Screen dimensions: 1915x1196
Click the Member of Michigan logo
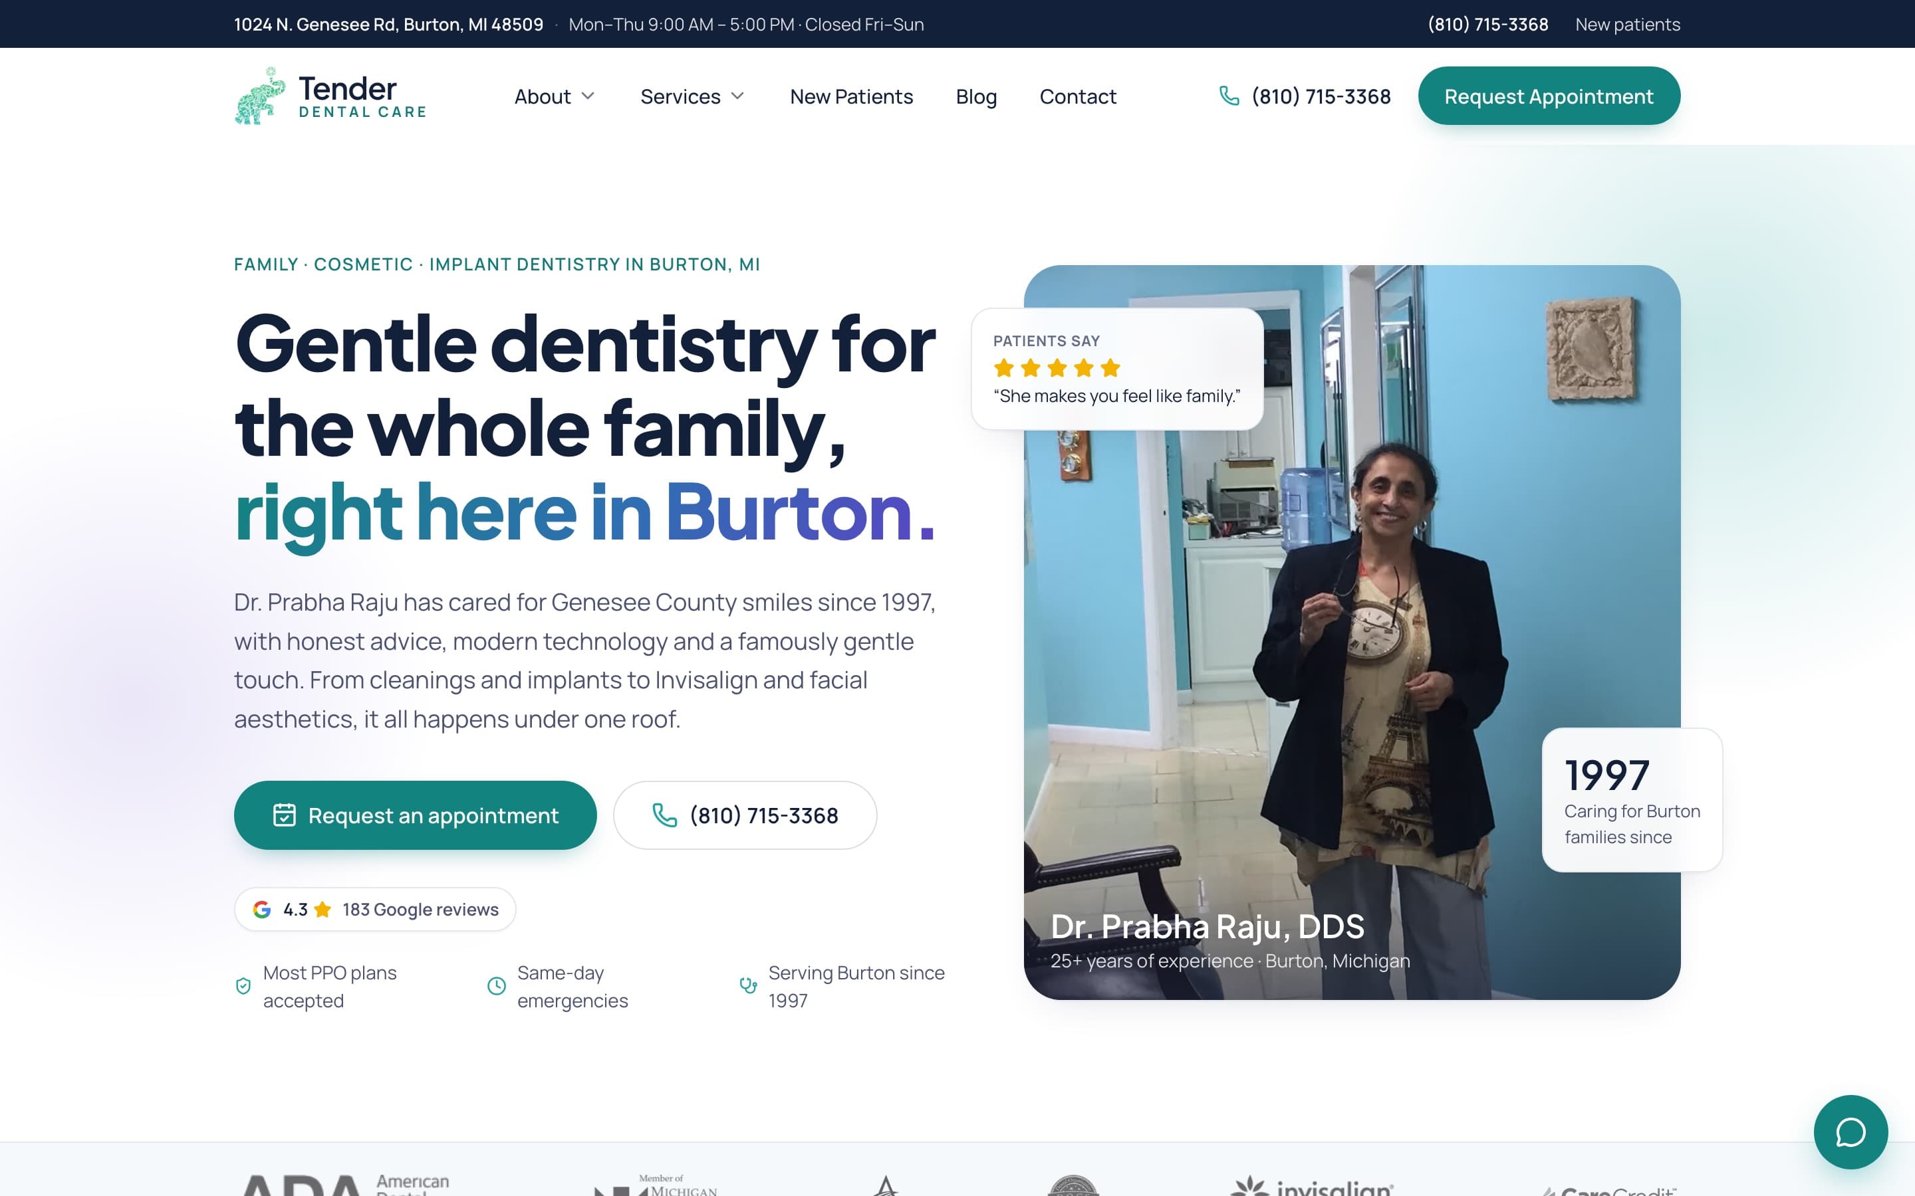(656, 1185)
